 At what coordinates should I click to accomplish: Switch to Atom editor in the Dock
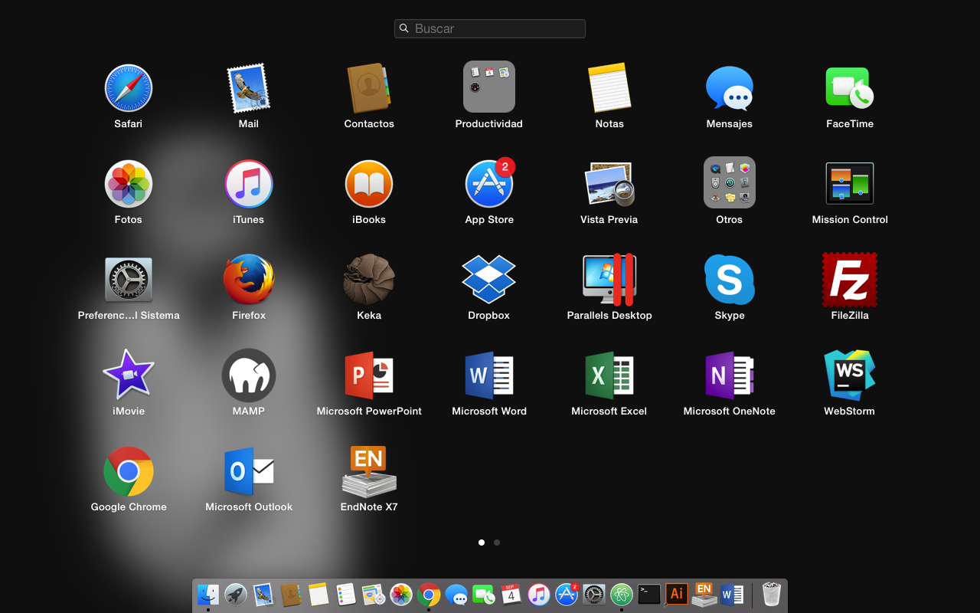(x=622, y=595)
